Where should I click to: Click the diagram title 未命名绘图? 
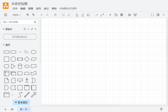[19, 4]
